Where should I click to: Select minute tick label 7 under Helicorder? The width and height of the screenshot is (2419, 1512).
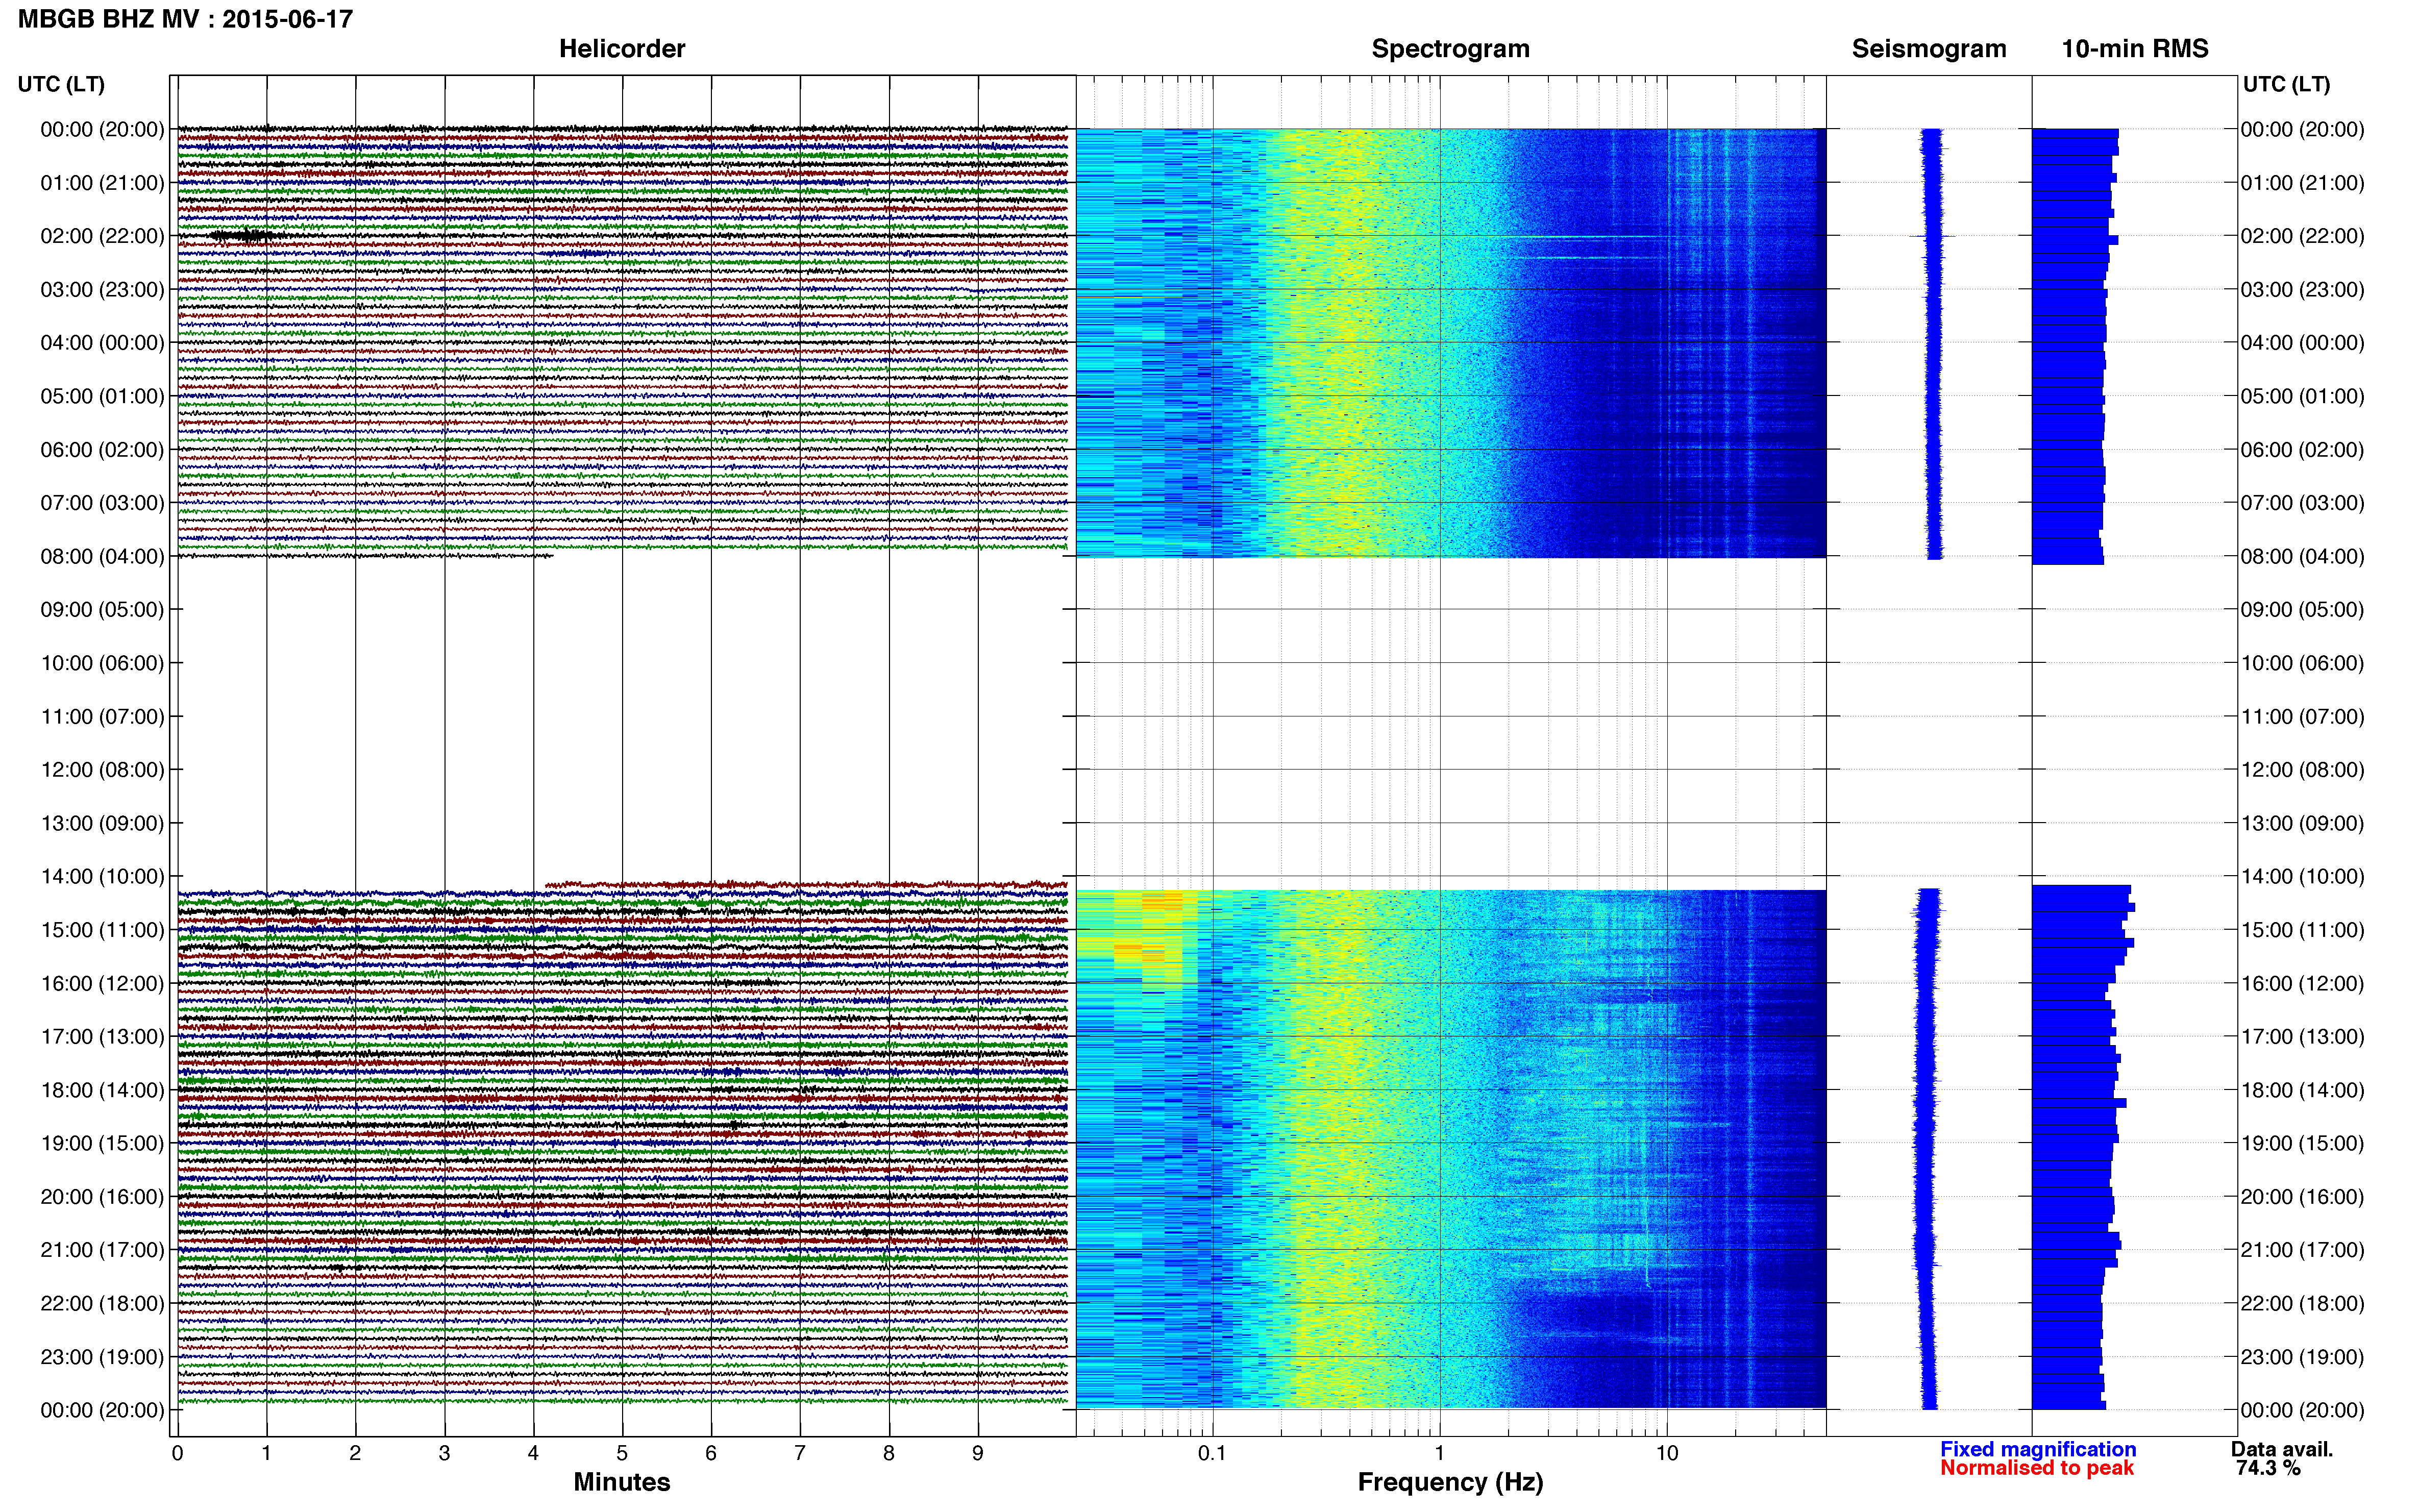[800, 1453]
